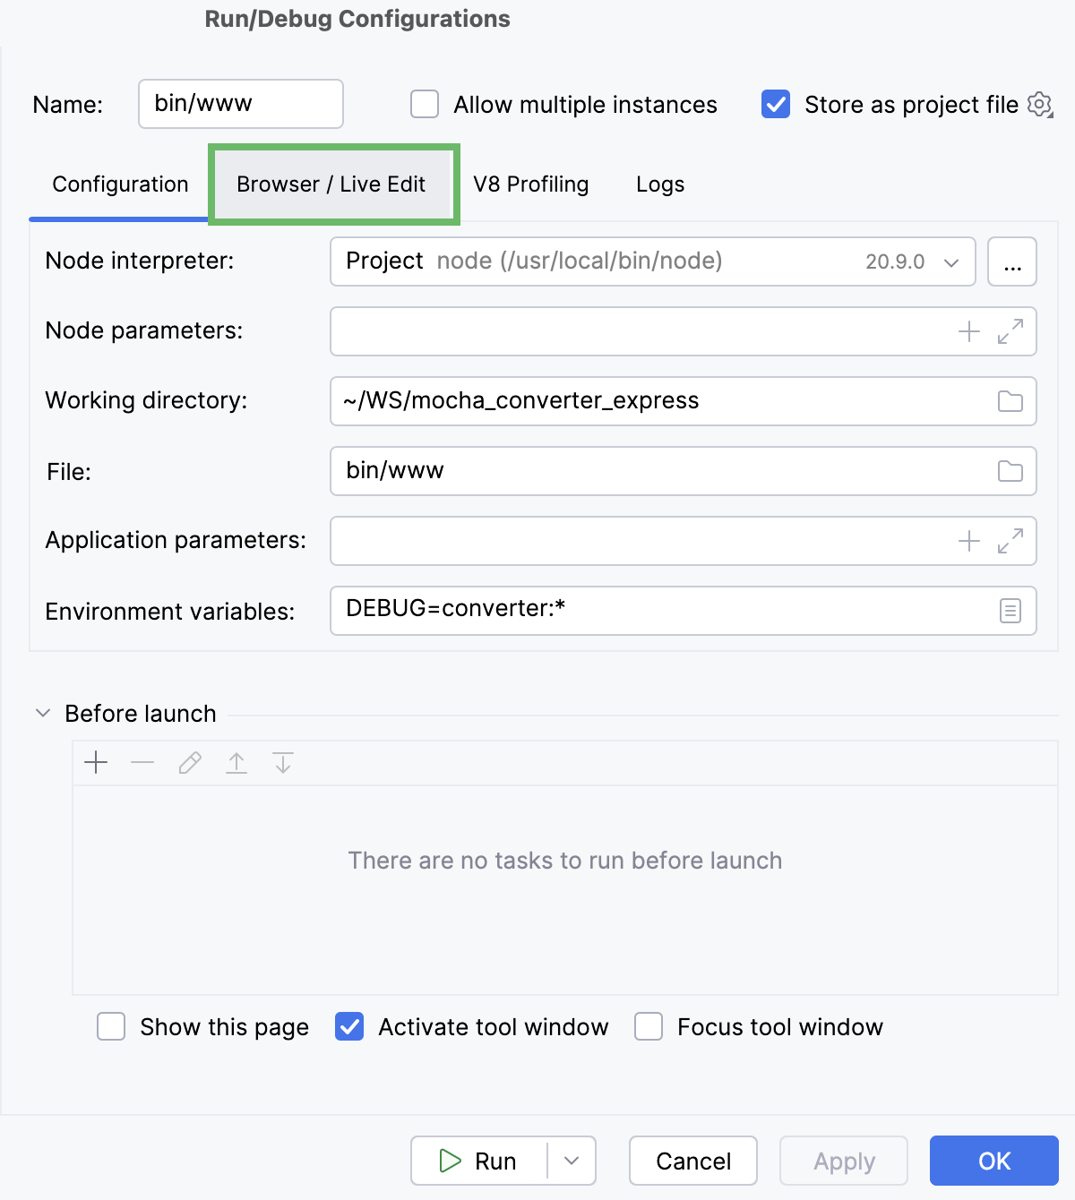Browse for a Node interpreter via the ellipsis button
Viewport: 1075px width, 1200px height.
1012,261
